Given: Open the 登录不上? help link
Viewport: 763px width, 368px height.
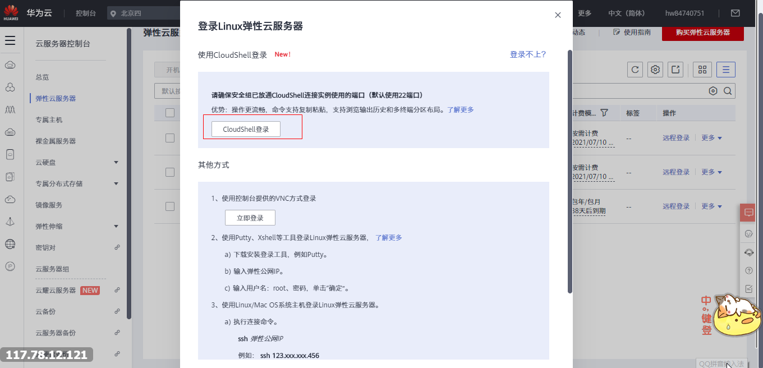Looking at the screenshot, I should tap(527, 54).
